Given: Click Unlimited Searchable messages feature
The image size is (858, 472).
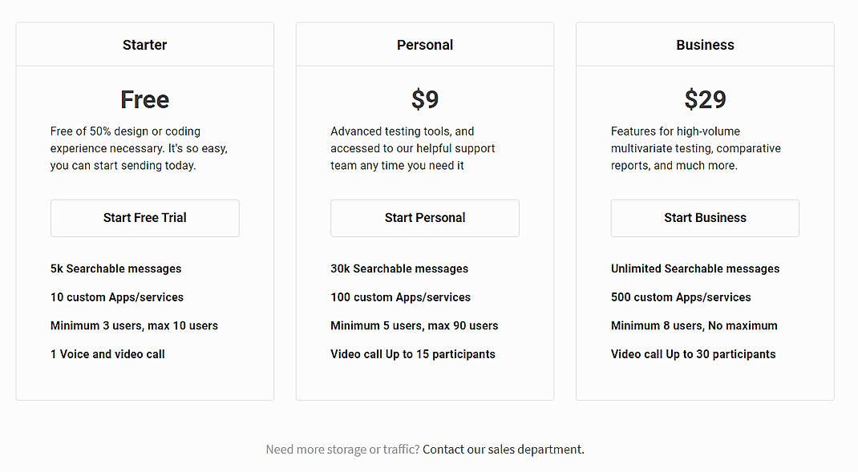Looking at the screenshot, I should click(695, 268).
